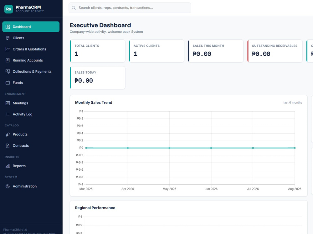This screenshot has height=234, width=313.
Task: Go to the Contracts page
Action: (x=31, y=146)
